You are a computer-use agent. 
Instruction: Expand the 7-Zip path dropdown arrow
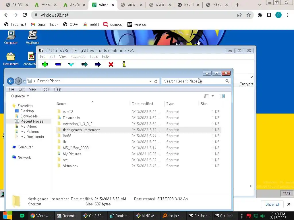point(252,77)
